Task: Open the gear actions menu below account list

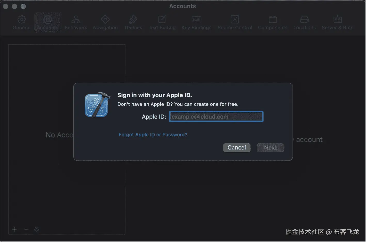Action: tap(36, 229)
